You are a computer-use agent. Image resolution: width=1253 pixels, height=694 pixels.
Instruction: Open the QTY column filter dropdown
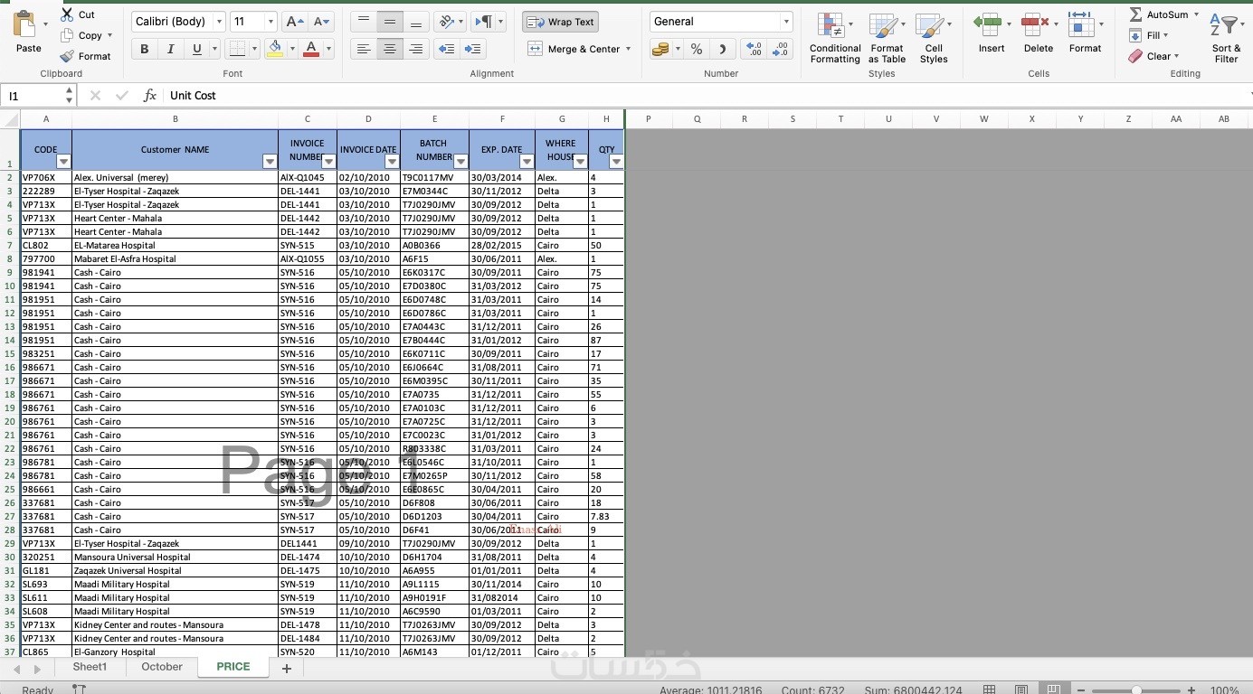(x=616, y=162)
